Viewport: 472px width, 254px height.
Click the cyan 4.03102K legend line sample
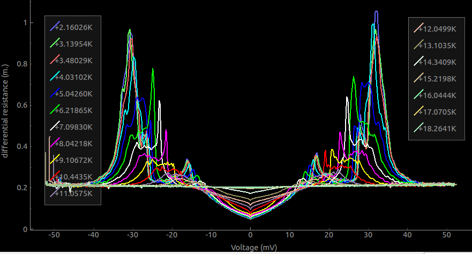pos(55,76)
